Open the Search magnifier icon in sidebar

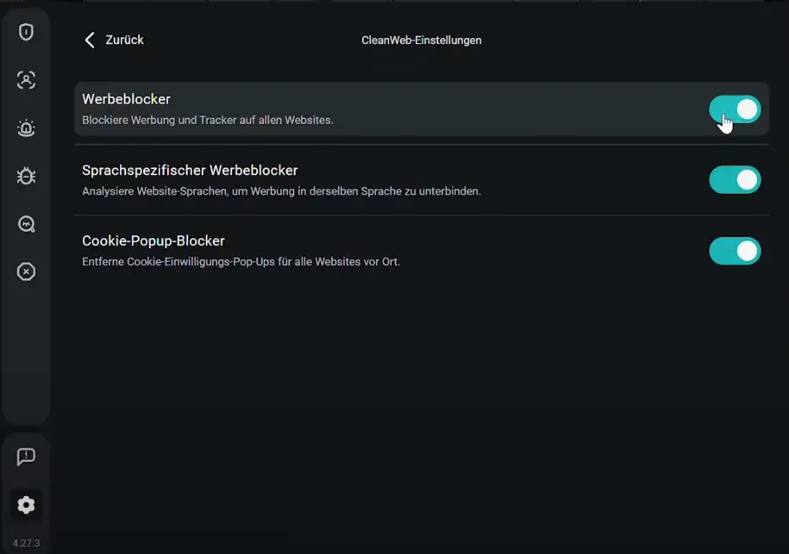coord(26,224)
